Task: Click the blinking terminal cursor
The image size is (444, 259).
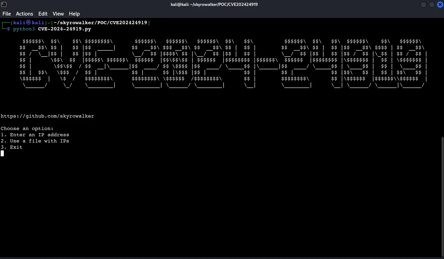Action: 2,154
